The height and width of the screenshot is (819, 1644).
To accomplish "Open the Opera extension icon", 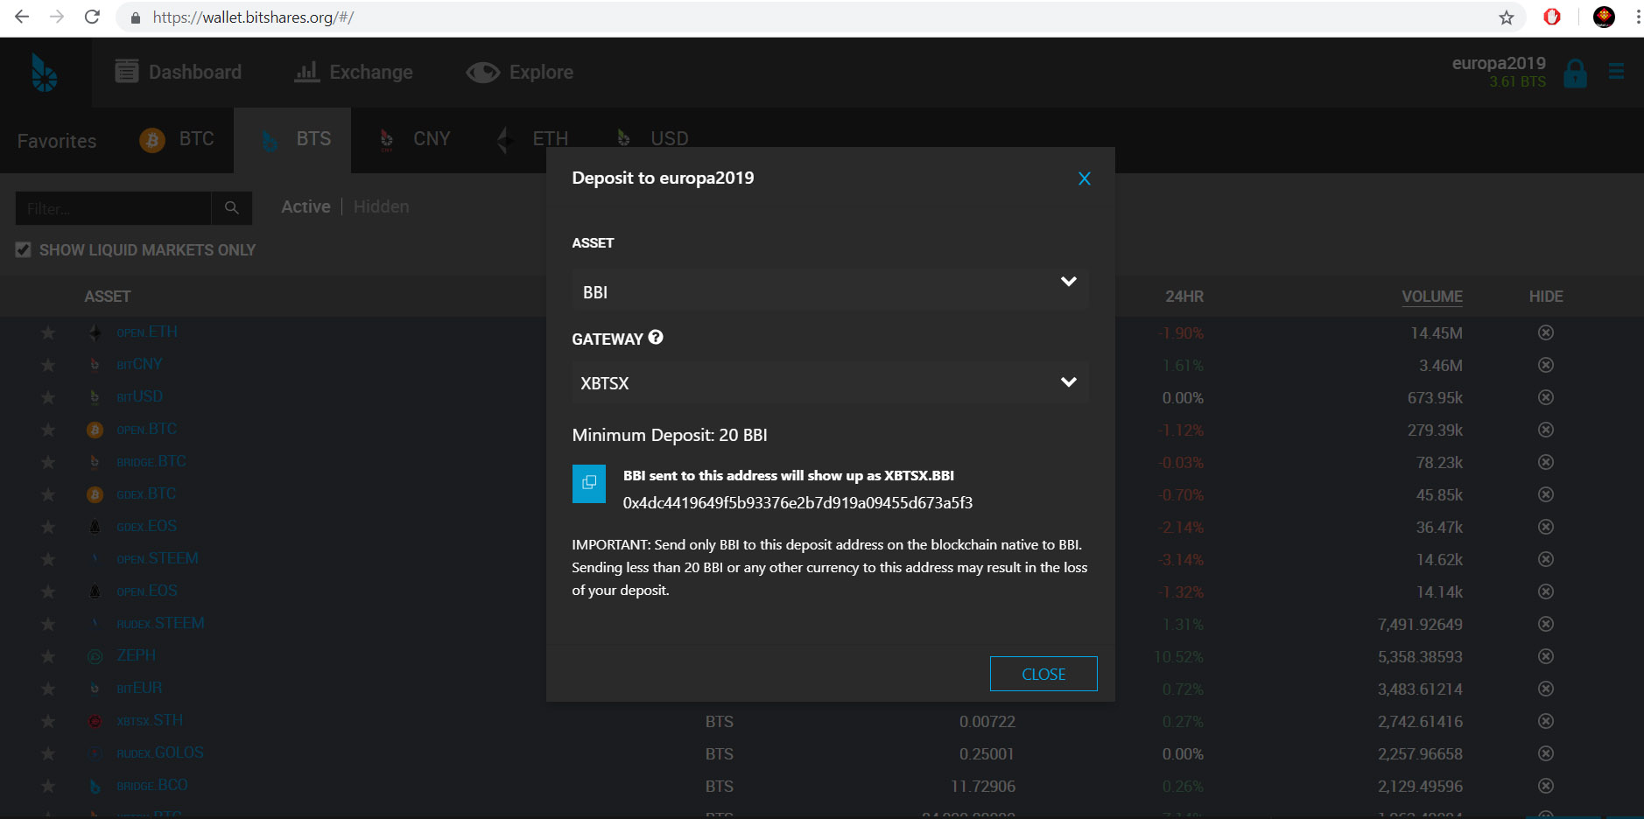I will [1551, 17].
